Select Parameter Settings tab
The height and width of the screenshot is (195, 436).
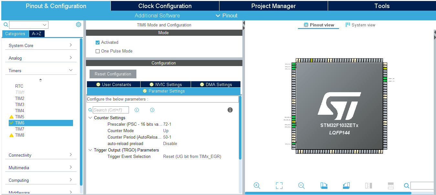tap(164, 91)
